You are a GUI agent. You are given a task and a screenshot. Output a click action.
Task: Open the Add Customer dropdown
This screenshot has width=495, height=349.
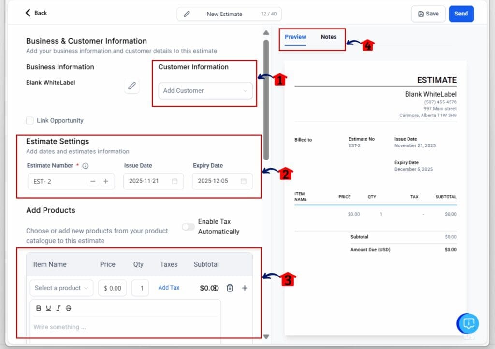coord(205,90)
